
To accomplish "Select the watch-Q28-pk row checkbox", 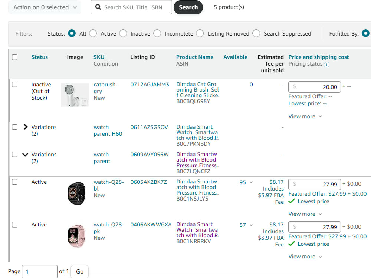I will click(15, 225).
